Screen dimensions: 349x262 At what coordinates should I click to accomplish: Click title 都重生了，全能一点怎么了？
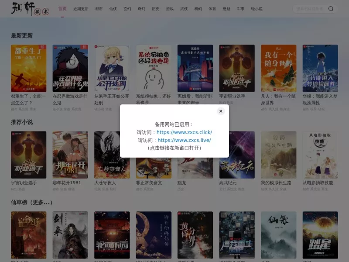[x=28, y=100]
